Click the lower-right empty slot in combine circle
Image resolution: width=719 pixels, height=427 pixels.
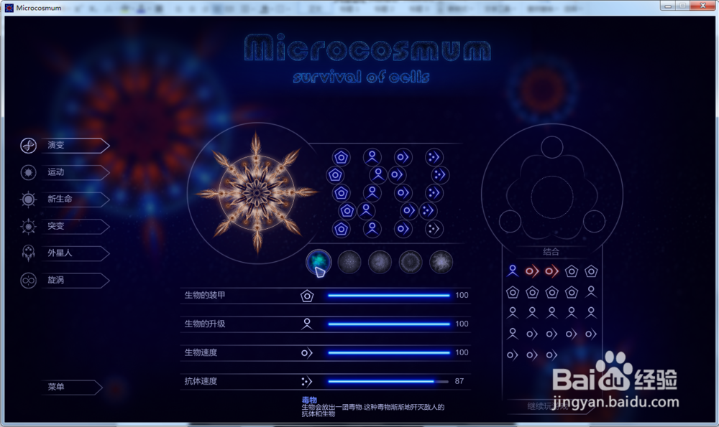(x=595, y=222)
